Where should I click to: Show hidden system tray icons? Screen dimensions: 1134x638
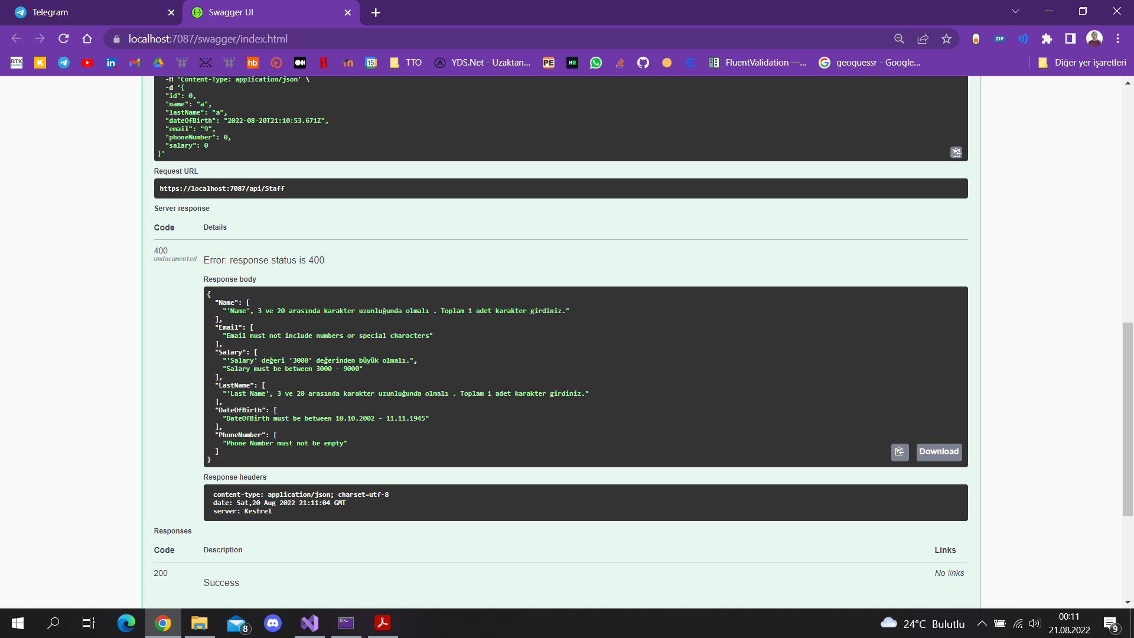click(982, 623)
